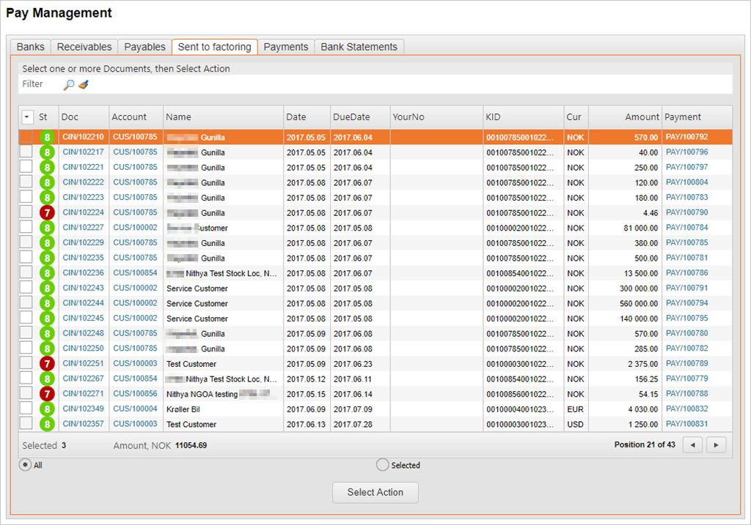Click green status 8 icon for CIN/102349
Viewport: 751px width, 525px height.
coord(47,409)
